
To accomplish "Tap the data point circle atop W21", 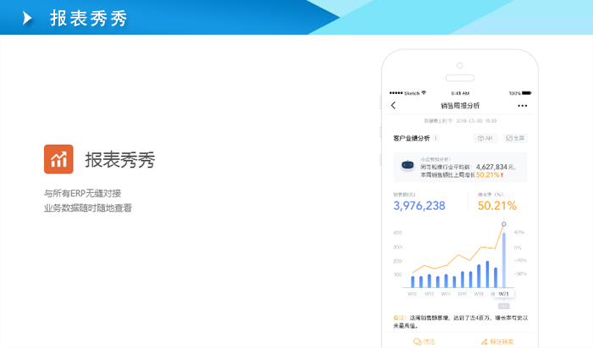I will (x=504, y=224).
